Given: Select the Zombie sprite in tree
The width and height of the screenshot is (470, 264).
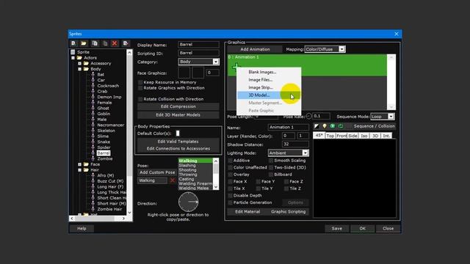Looking at the screenshot, I should point(105,158).
